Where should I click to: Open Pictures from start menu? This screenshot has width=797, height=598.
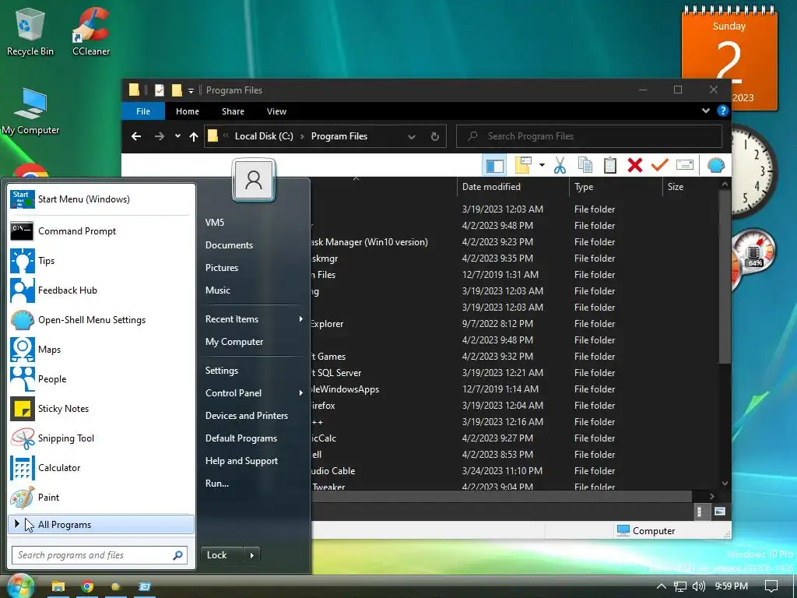(x=222, y=268)
